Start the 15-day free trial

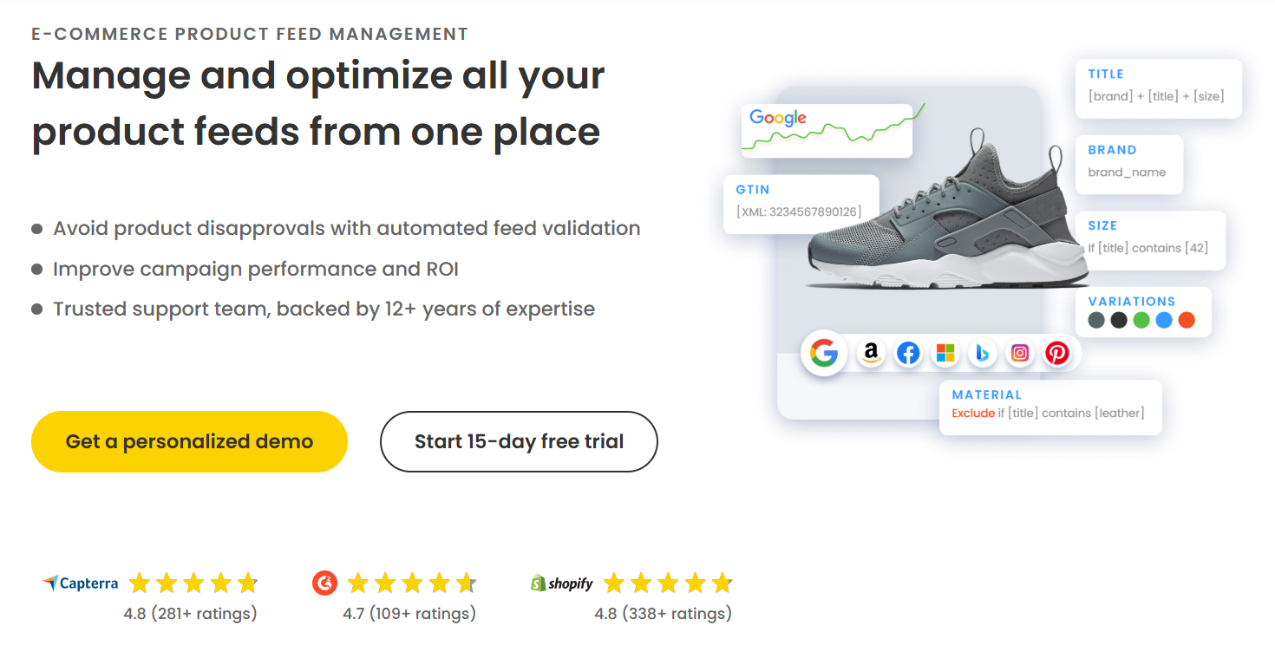(x=519, y=441)
